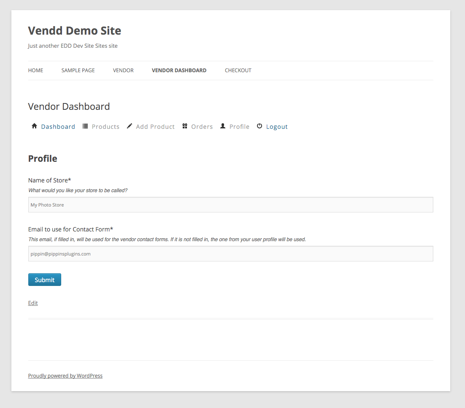Log out using the Logout link
The width and height of the screenshot is (465, 408).
(x=277, y=127)
